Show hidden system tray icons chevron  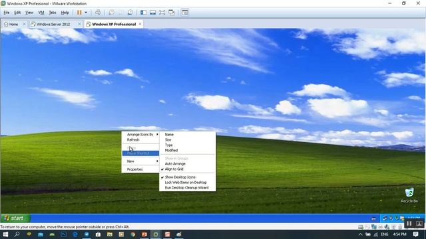pos(360,234)
